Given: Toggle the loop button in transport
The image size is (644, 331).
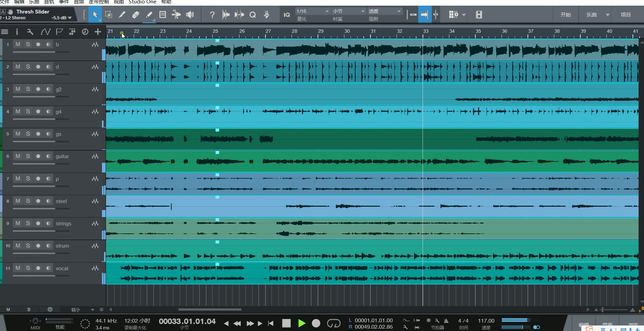Looking at the screenshot, I should point(334,323).
